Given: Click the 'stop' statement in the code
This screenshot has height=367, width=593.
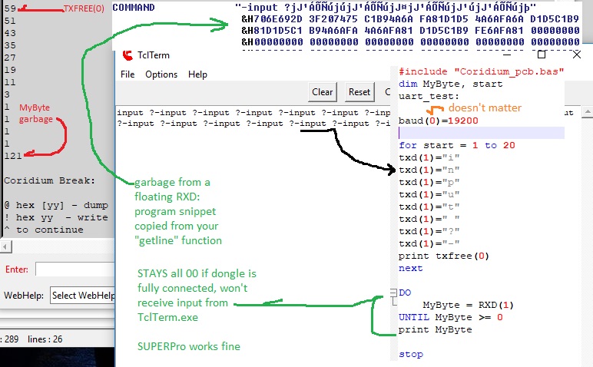Looking at the screenshot, I should pos(410,355).
